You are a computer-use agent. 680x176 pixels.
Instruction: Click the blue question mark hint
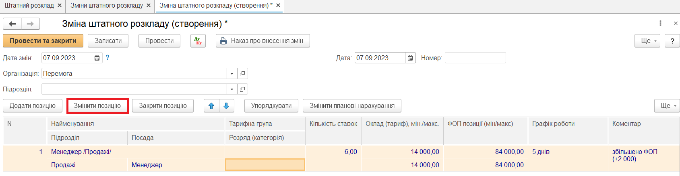(107, 58)
